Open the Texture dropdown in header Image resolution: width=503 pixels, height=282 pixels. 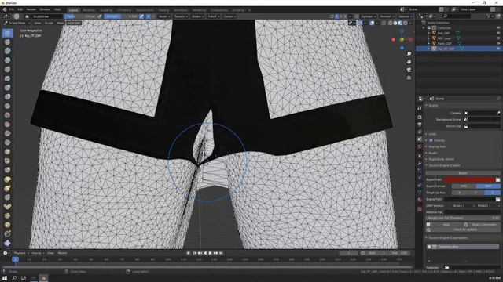point(180,16)
